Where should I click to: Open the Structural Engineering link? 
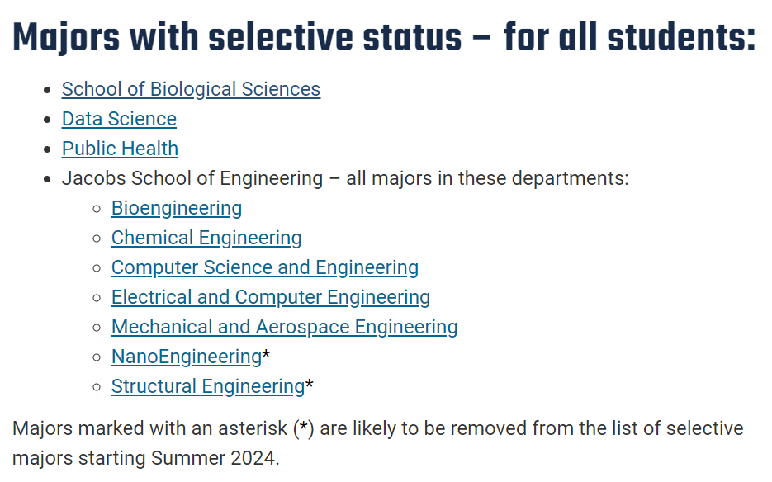[x=207, y=386]
